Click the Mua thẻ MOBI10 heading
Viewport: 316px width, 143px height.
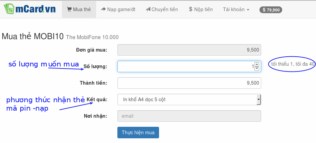[32, 36]
